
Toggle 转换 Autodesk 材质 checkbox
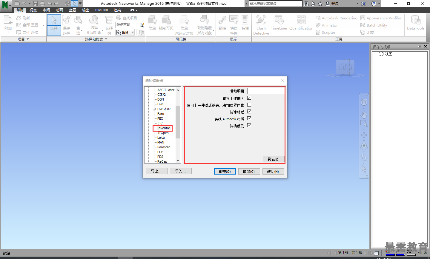[x=249, y=118]
